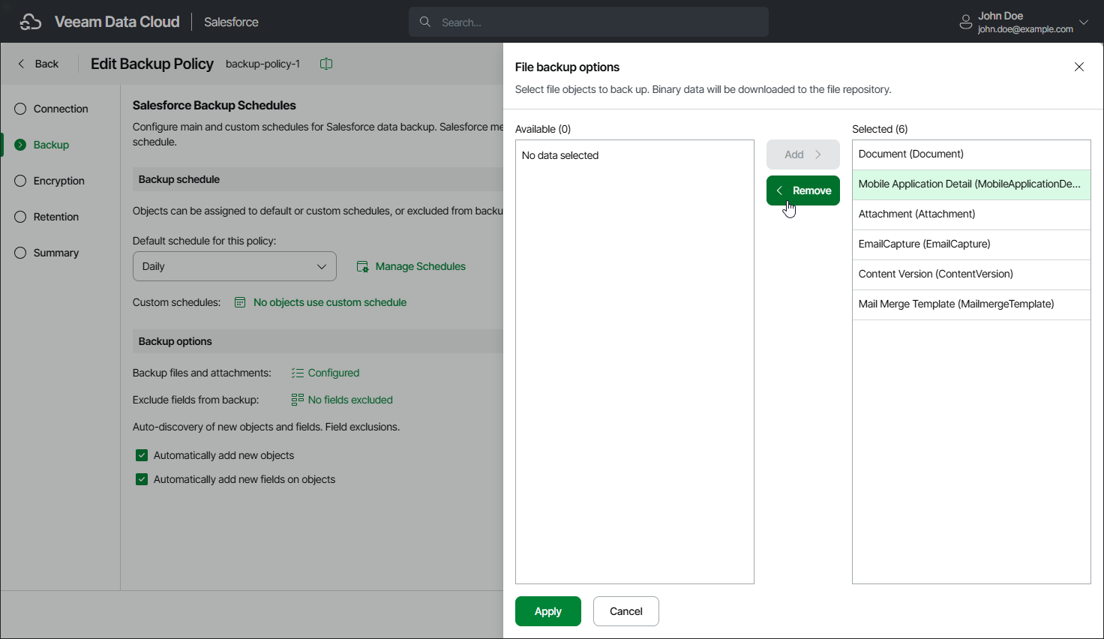Click the Encryption step circle icon
Viewport: 1104px width, 639px height.
tap(20, 181)
